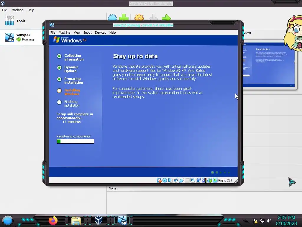Click Installing Windows step indicator

(x=59, y=90)
